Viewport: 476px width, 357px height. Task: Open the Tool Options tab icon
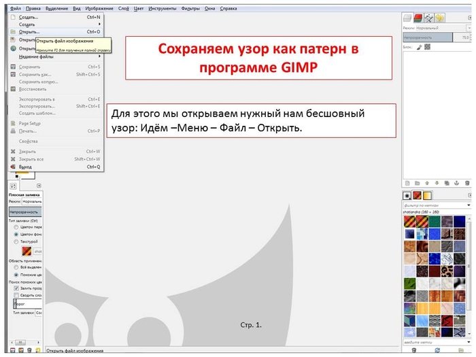coord(14,186)
